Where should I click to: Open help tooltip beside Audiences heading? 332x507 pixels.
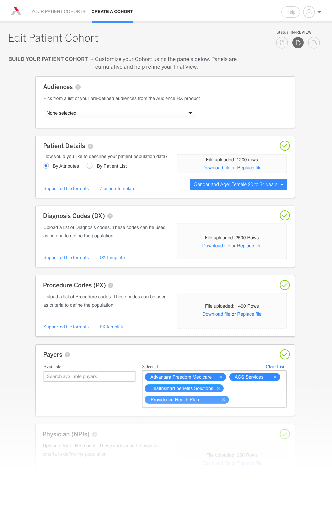78,87
